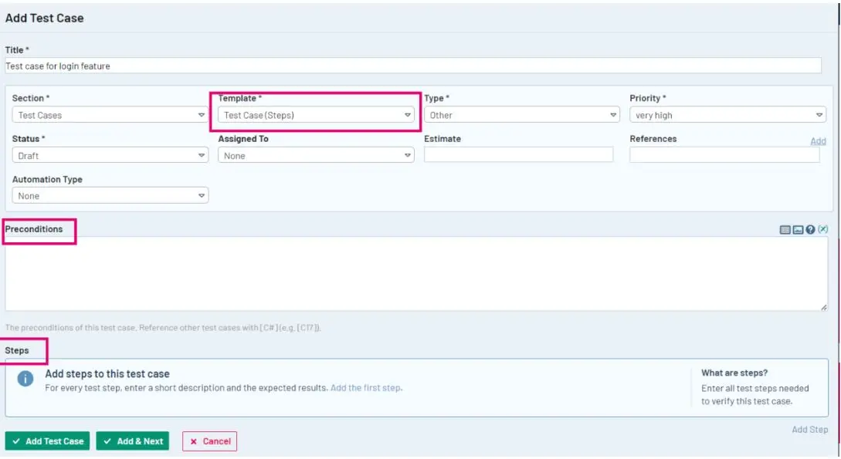Click the Preconditions textarea resize handle
The image size is (841, 459).
coord(823,307)
